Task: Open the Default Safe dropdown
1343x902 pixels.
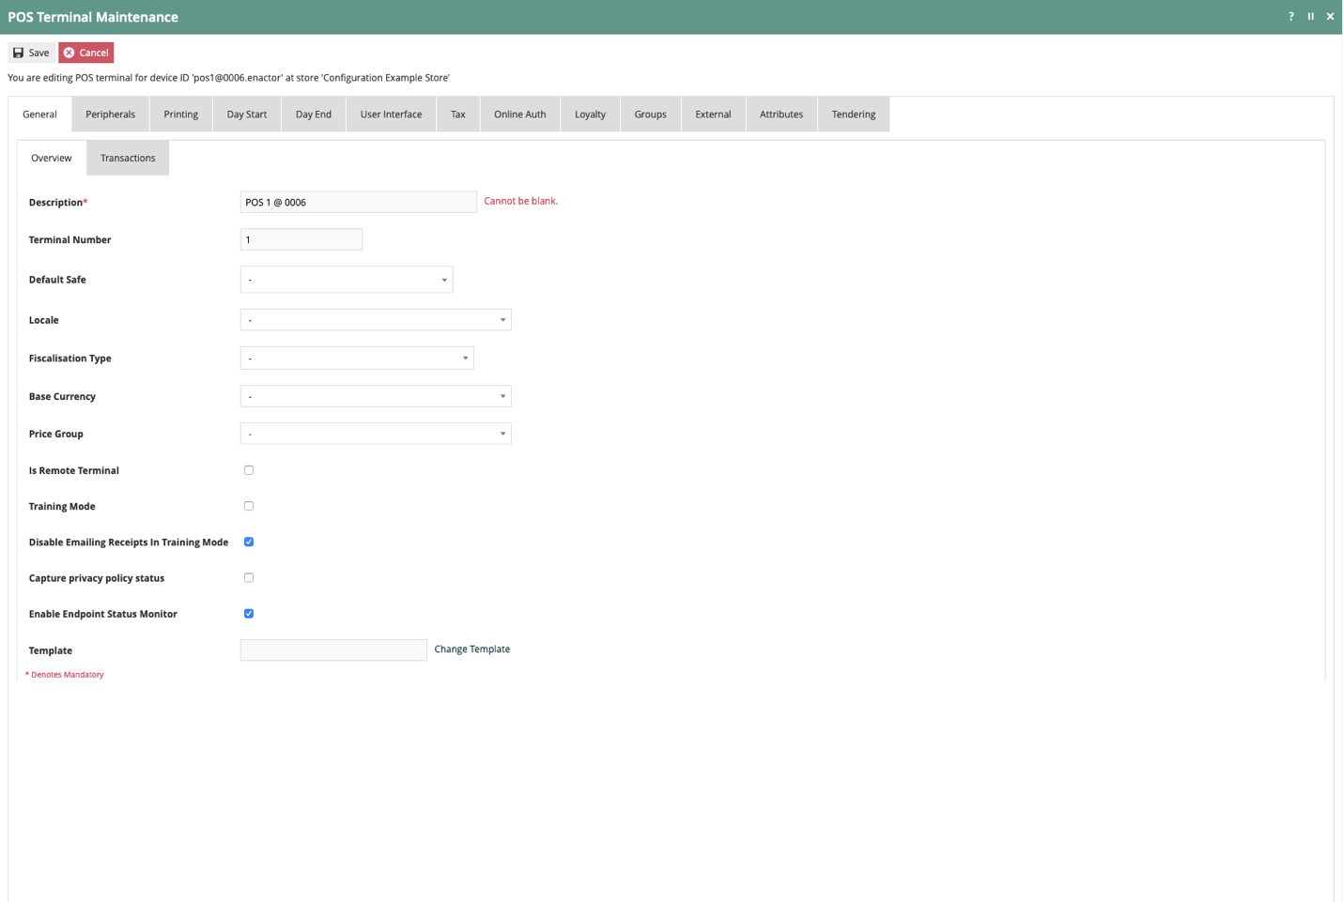Action: tap(347, 280)
